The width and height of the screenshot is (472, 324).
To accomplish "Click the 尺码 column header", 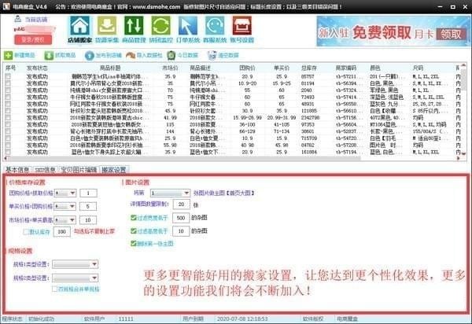I will (419, 68).
